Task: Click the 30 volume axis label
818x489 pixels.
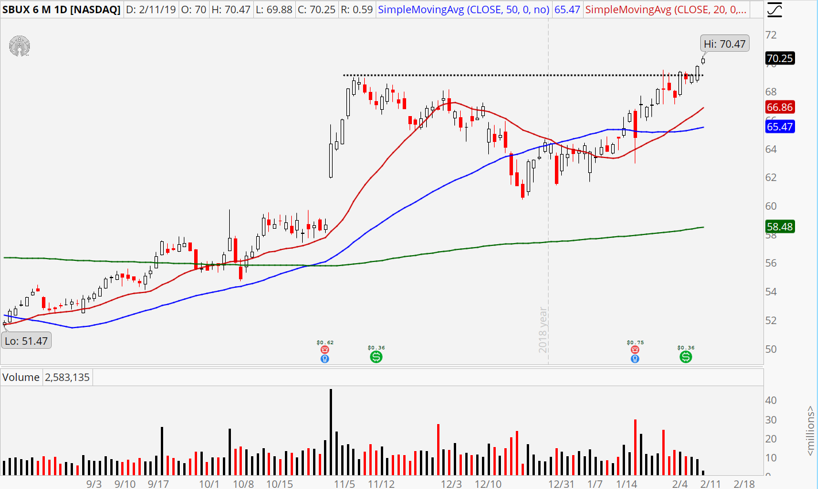Action: pos(771,420)
